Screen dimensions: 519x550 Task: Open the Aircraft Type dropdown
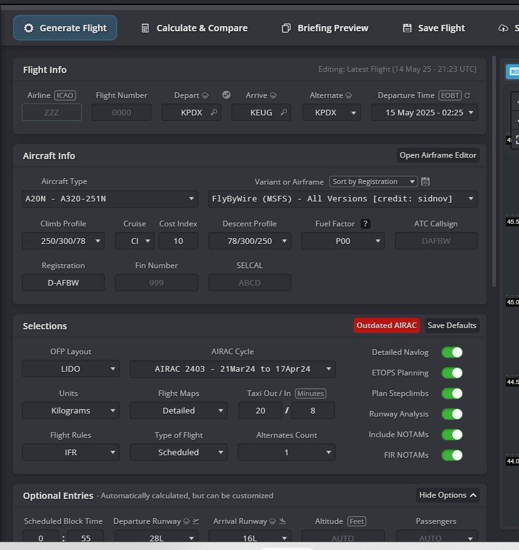(x=110, y=199)
